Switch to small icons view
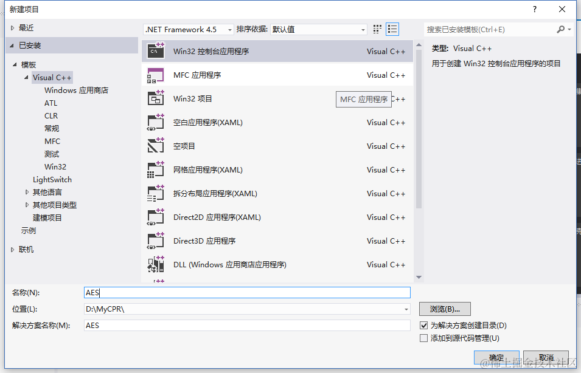The image size is (581, 373). coord(377,29)
